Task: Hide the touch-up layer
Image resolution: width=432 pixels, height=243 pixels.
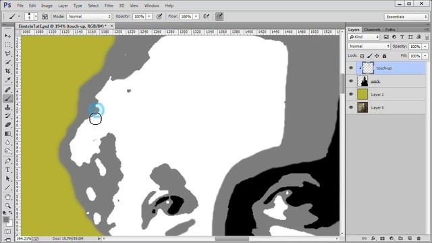Action: [x=351, y=67]
